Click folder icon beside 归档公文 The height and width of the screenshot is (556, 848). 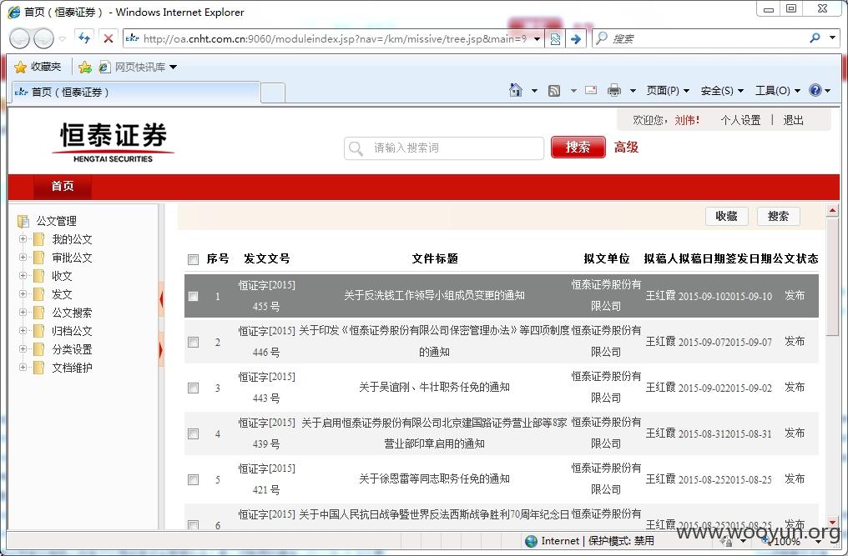tap(39, 331)
